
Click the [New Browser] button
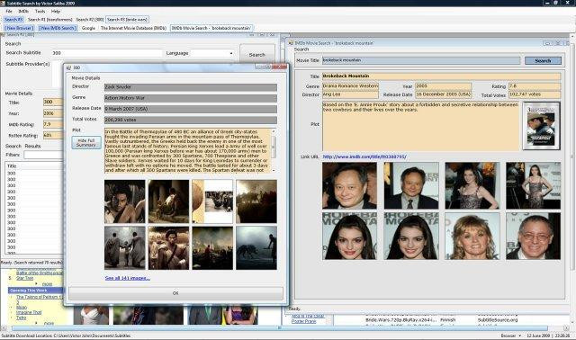coord(19,28)
